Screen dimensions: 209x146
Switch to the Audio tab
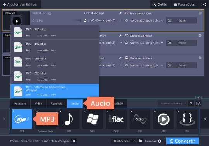(x=75, y=104)
